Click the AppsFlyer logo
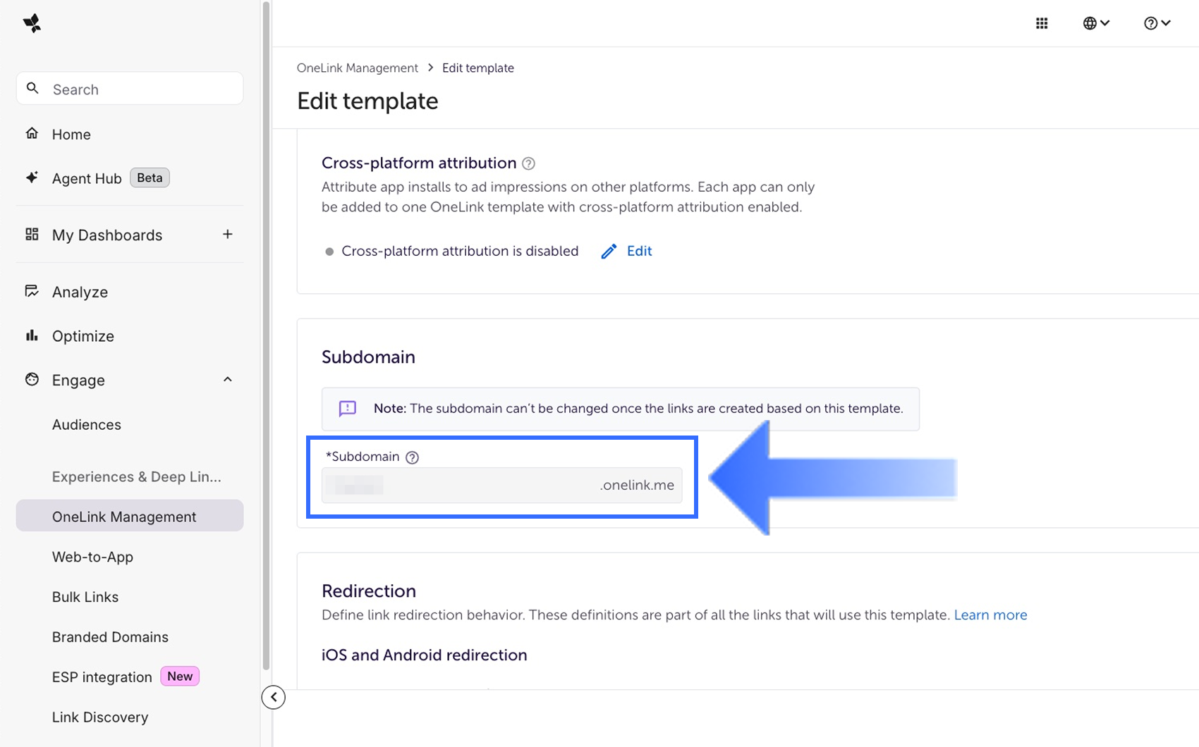Screen dimensions: 1199x747 [x=32, y=23]
